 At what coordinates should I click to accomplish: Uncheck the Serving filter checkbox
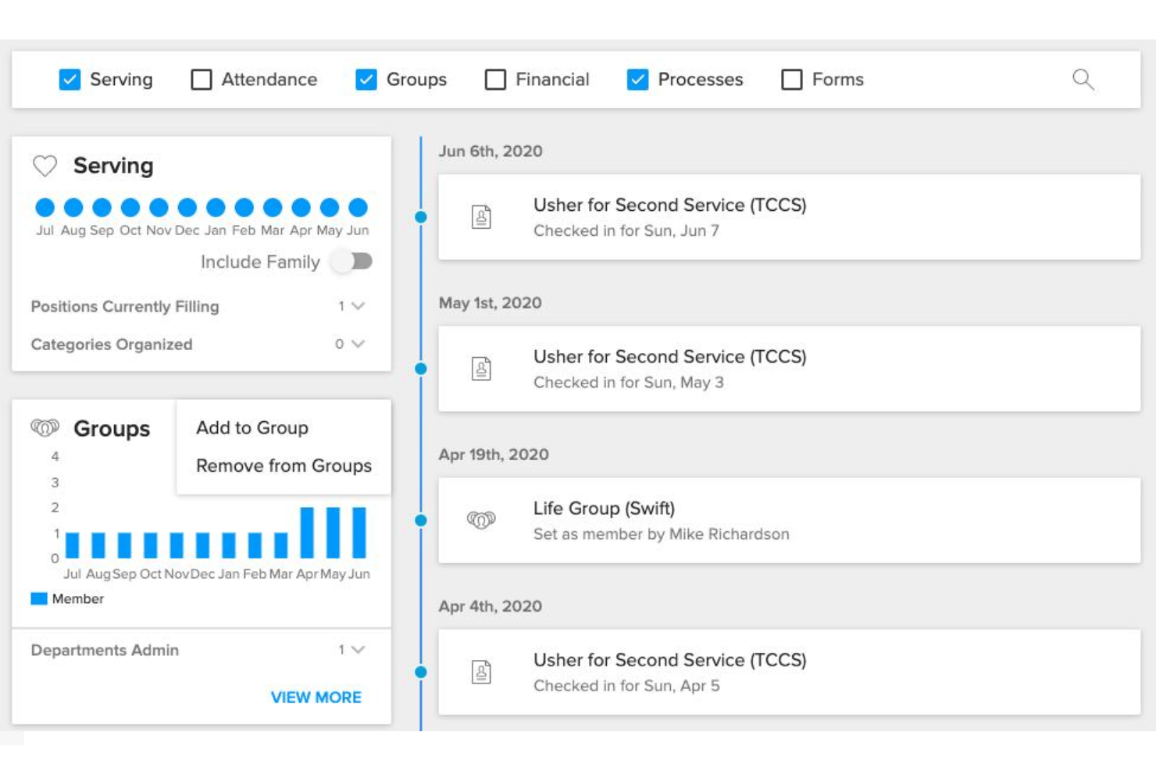click(x=70, y=80)
